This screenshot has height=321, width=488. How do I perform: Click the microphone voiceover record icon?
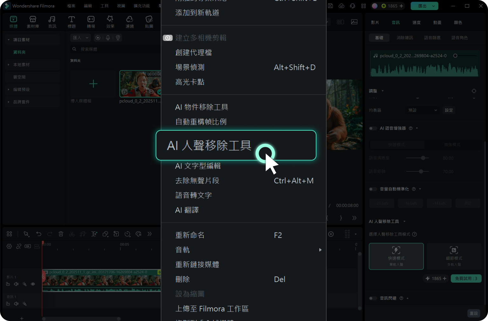(108, 38)
